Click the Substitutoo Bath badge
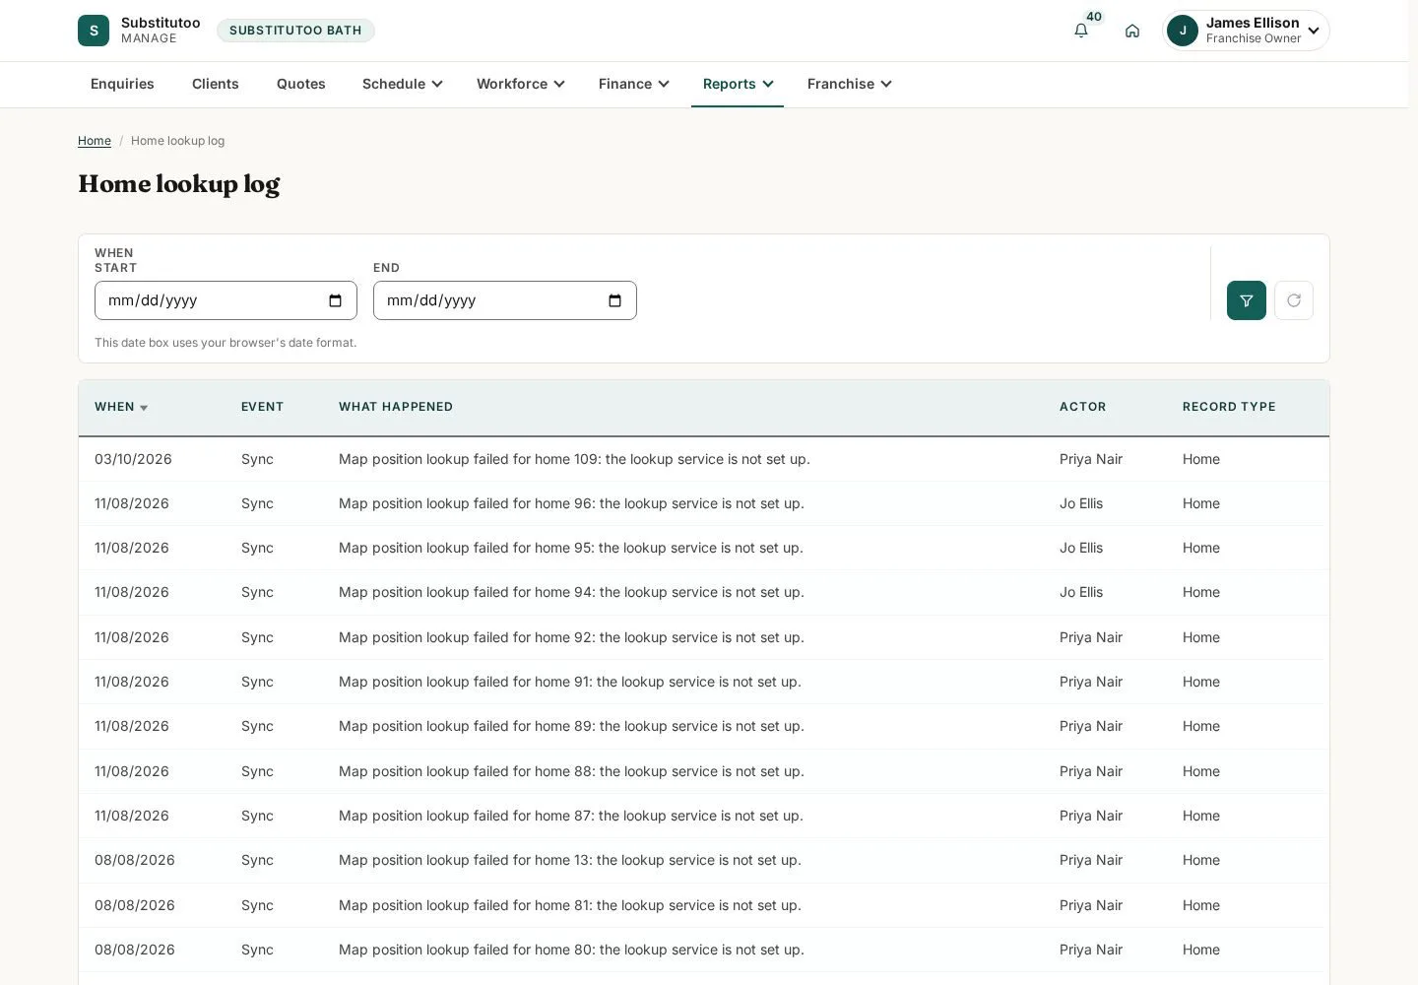 (x=295, y=31)
